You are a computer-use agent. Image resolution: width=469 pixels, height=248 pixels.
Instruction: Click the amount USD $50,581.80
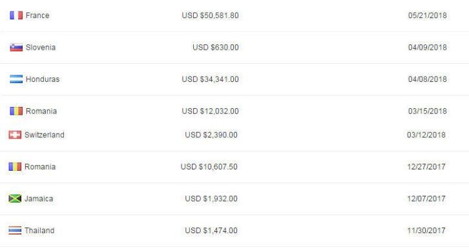click(210, 15)
